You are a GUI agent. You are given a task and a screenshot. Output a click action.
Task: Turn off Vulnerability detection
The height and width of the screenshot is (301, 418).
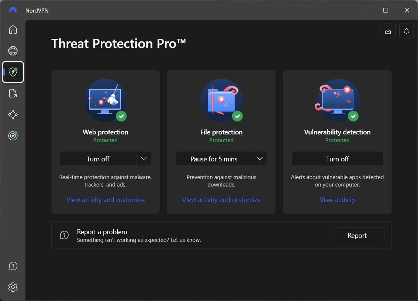[337, 159]
